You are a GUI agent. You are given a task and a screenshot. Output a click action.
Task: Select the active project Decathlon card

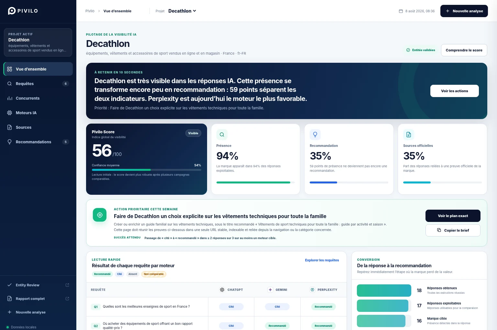tap(38, 42)
